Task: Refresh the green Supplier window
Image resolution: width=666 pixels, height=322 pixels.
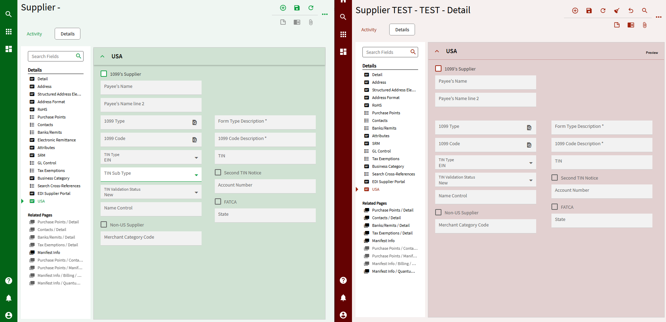Action: (x=311, y=8)
